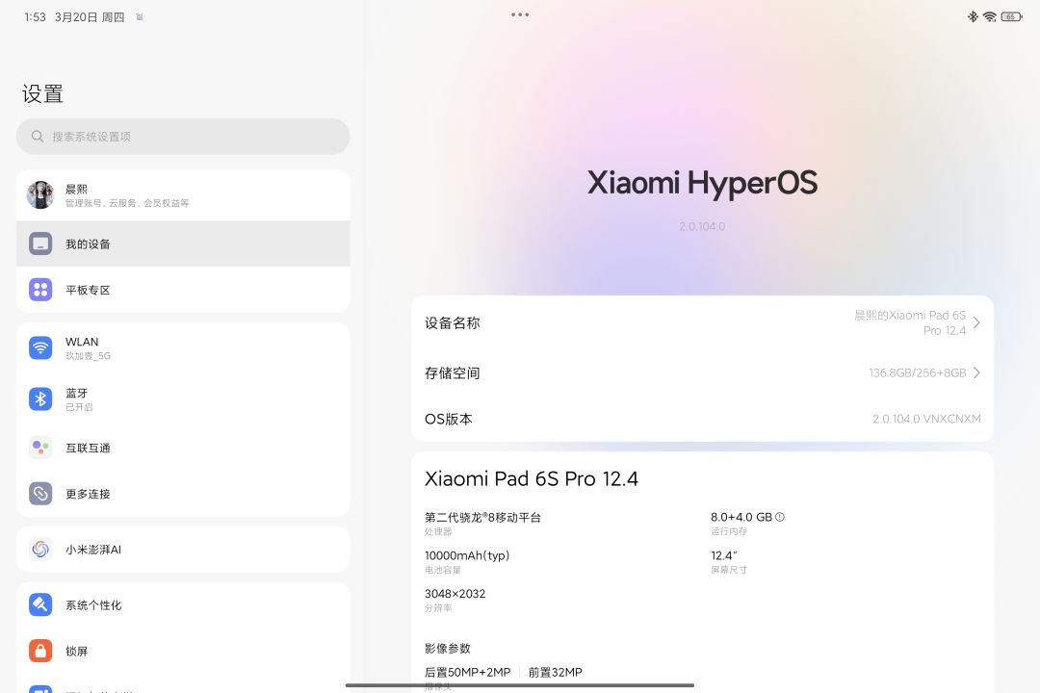Tap the 系统个性化 brush icon

click(40, 604)
